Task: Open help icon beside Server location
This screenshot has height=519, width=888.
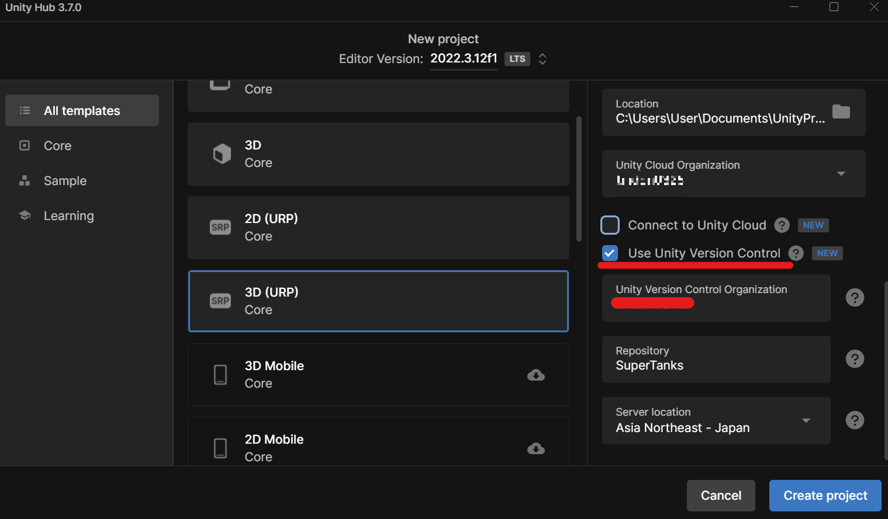Action: [855, 420]
